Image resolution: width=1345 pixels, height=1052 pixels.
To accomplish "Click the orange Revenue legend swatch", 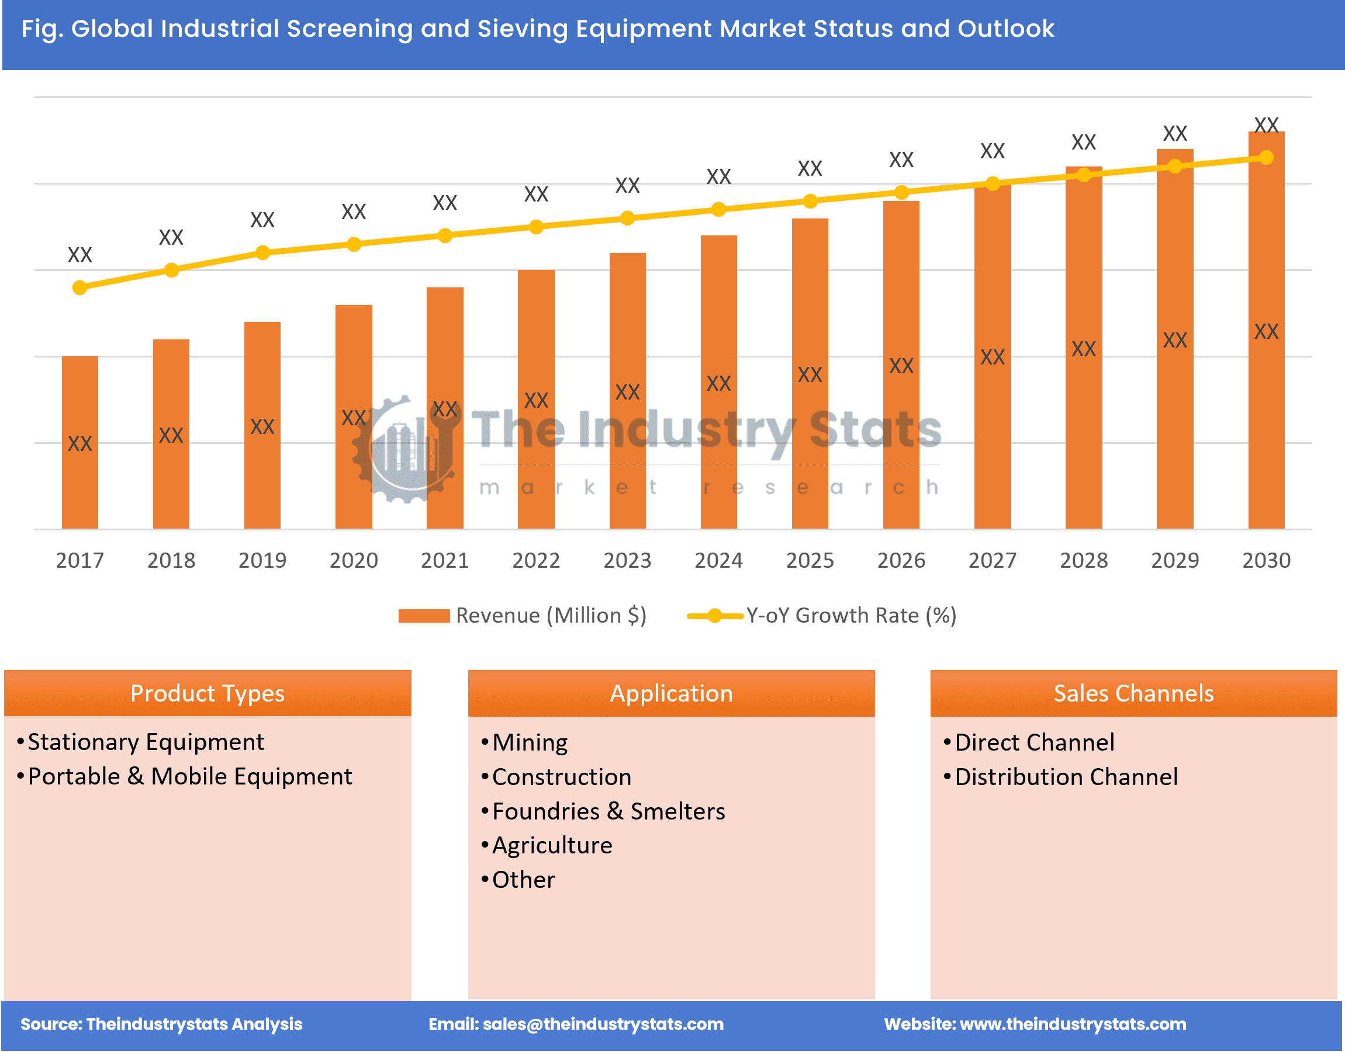I will click(424, 616).
